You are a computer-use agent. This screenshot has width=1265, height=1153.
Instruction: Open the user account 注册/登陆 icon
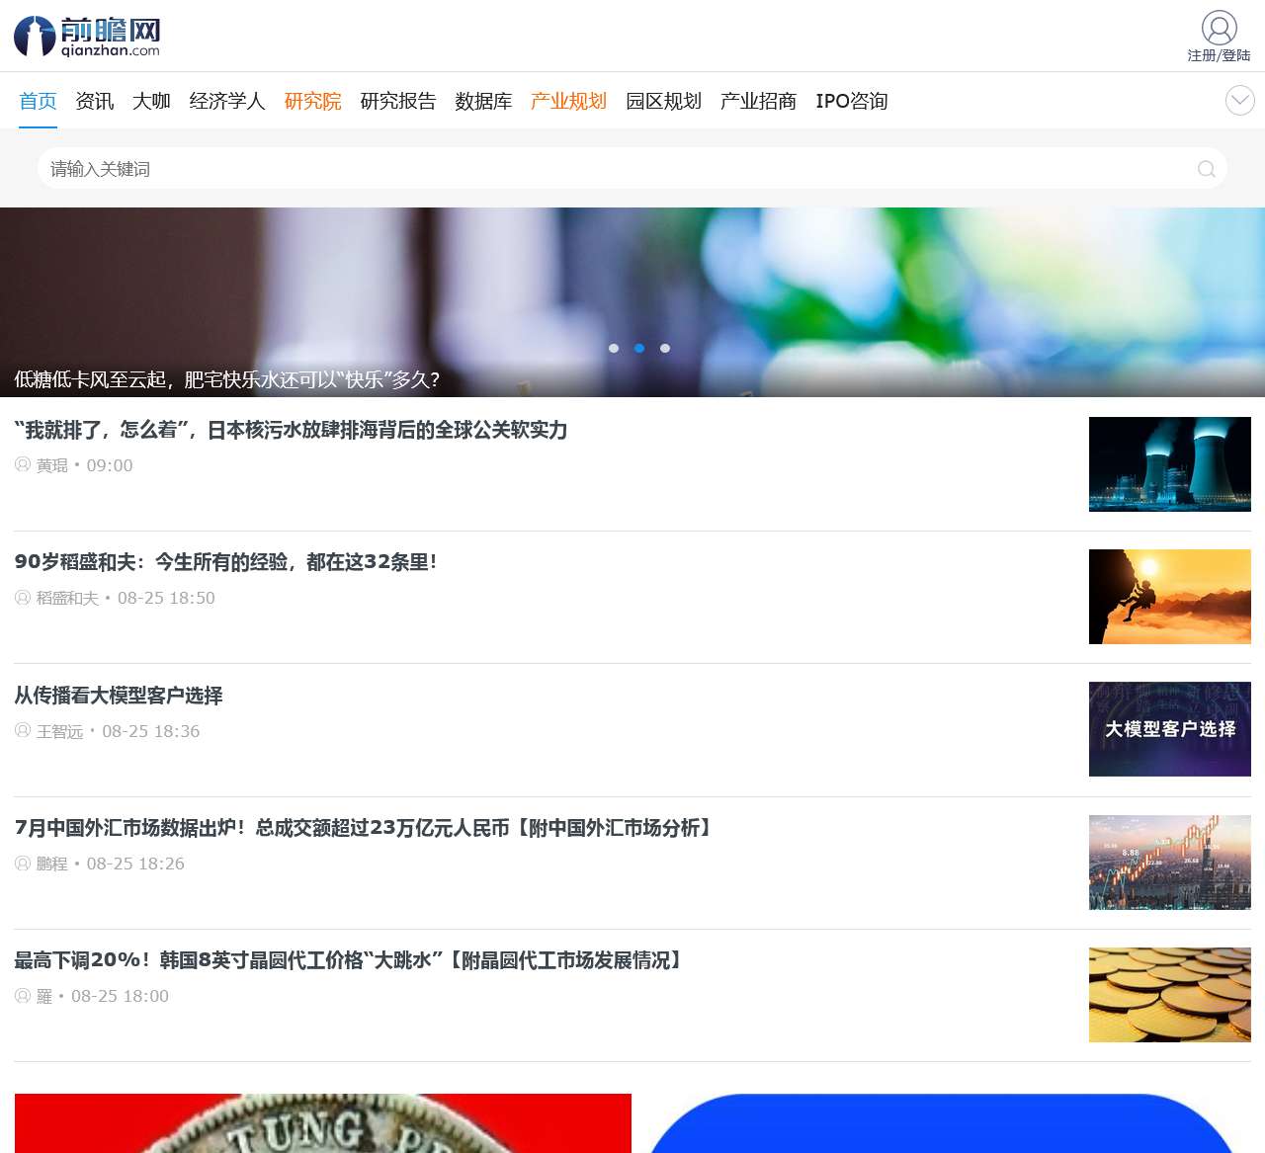[x=1219, y=28]
